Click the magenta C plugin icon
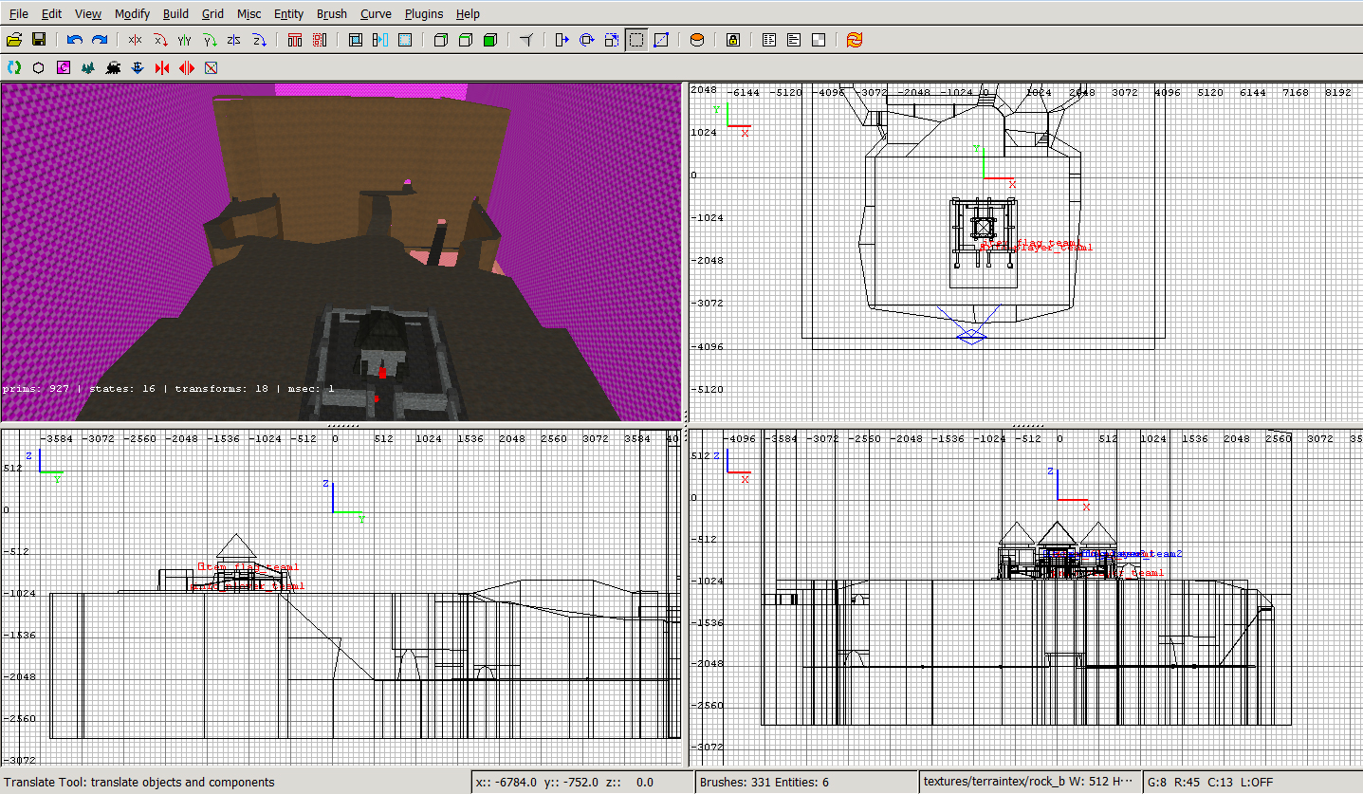 (64, 67)
